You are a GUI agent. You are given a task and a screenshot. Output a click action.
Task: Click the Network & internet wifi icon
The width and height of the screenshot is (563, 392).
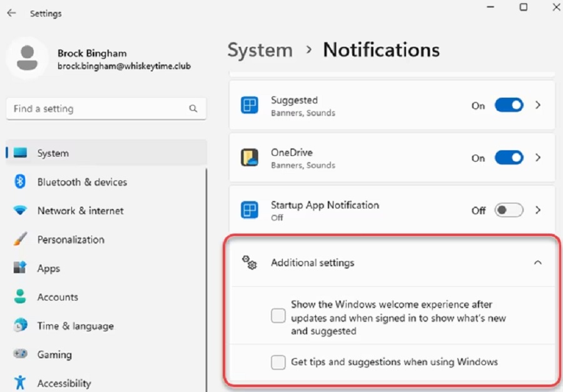pyautogui.click(x=20, y=210)
